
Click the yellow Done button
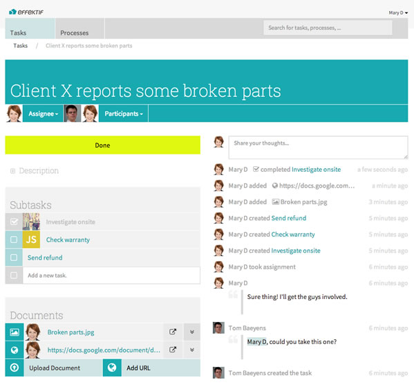click(x=103, y=145)
